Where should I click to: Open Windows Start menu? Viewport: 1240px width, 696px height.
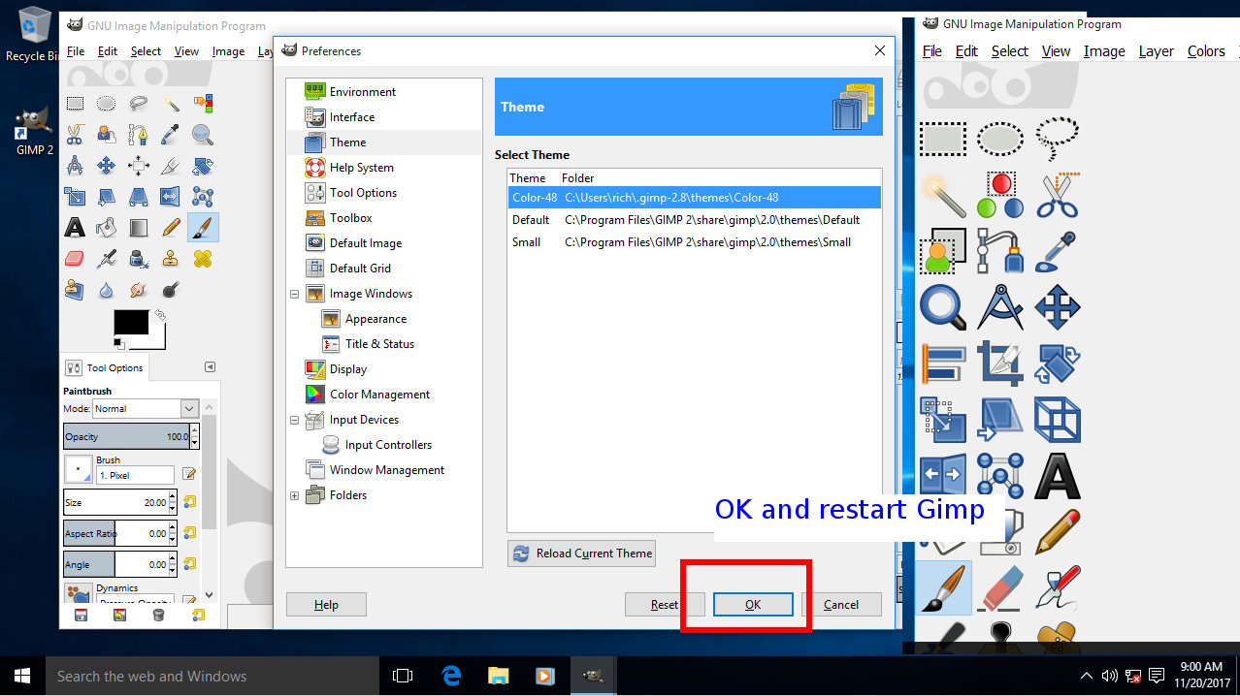(x=21, y=676)
